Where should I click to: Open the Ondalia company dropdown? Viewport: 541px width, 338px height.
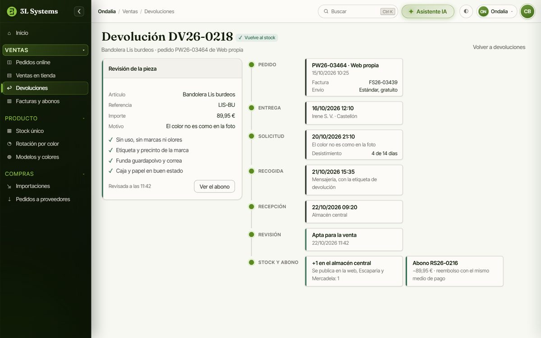coord(497,11)
